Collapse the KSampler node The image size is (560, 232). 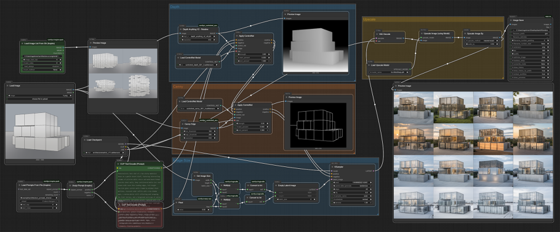(333, 166)
